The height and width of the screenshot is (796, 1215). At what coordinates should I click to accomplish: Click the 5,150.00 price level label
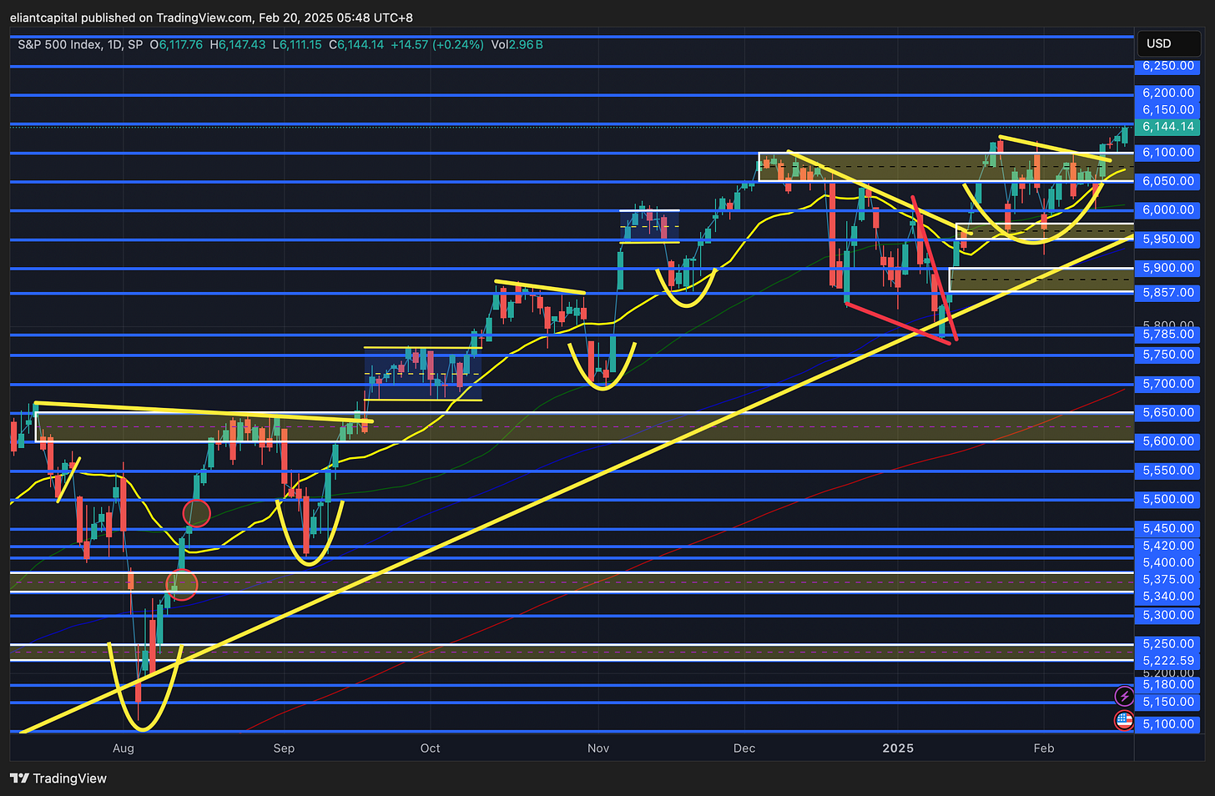click(x=1168, y=702)
